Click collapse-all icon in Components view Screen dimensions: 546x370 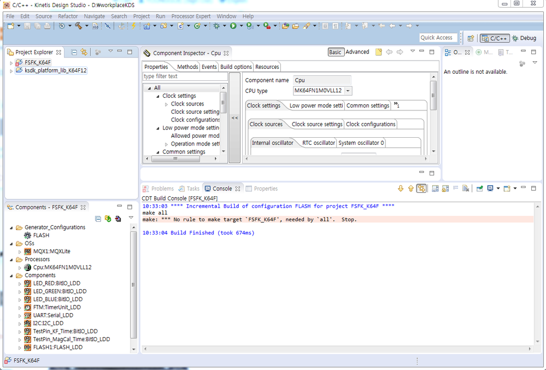point(98,219)
